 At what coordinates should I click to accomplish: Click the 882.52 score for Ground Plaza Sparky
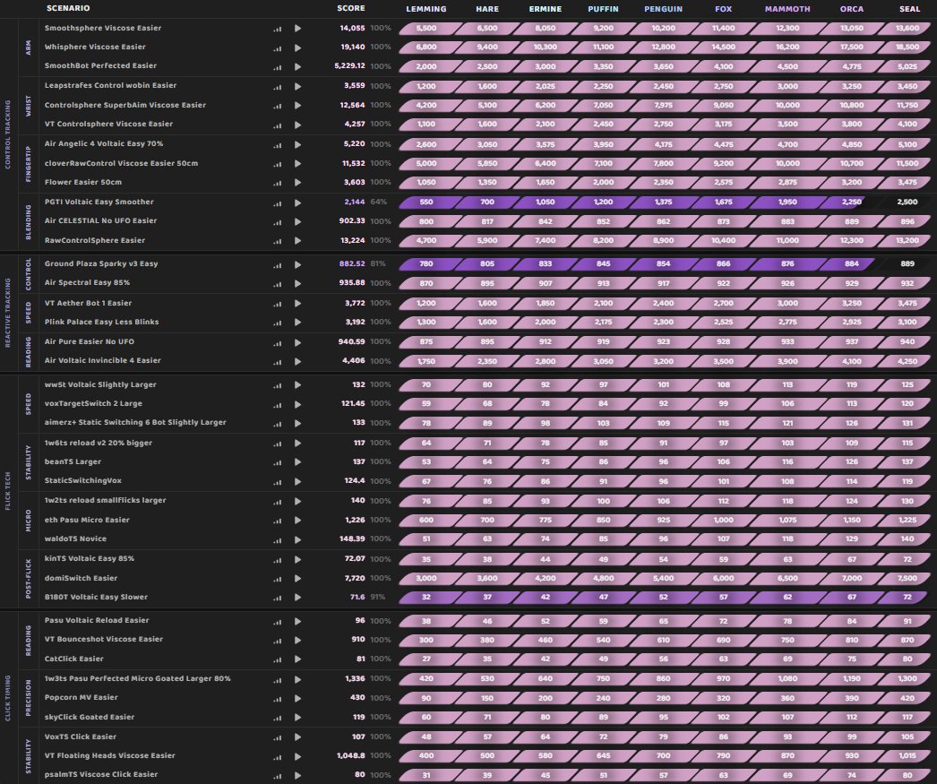pos(352,263)
